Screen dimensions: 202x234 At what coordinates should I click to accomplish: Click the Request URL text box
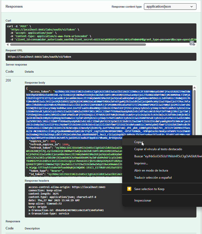(101, 57)
